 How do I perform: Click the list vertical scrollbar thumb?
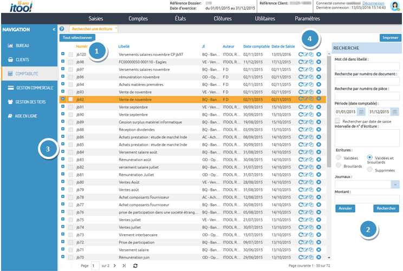329,110
